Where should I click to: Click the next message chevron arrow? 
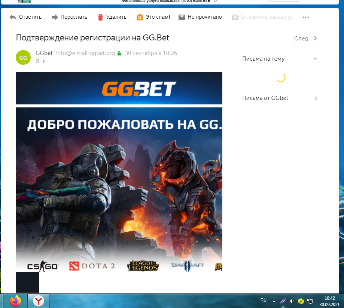coord(315,38)
